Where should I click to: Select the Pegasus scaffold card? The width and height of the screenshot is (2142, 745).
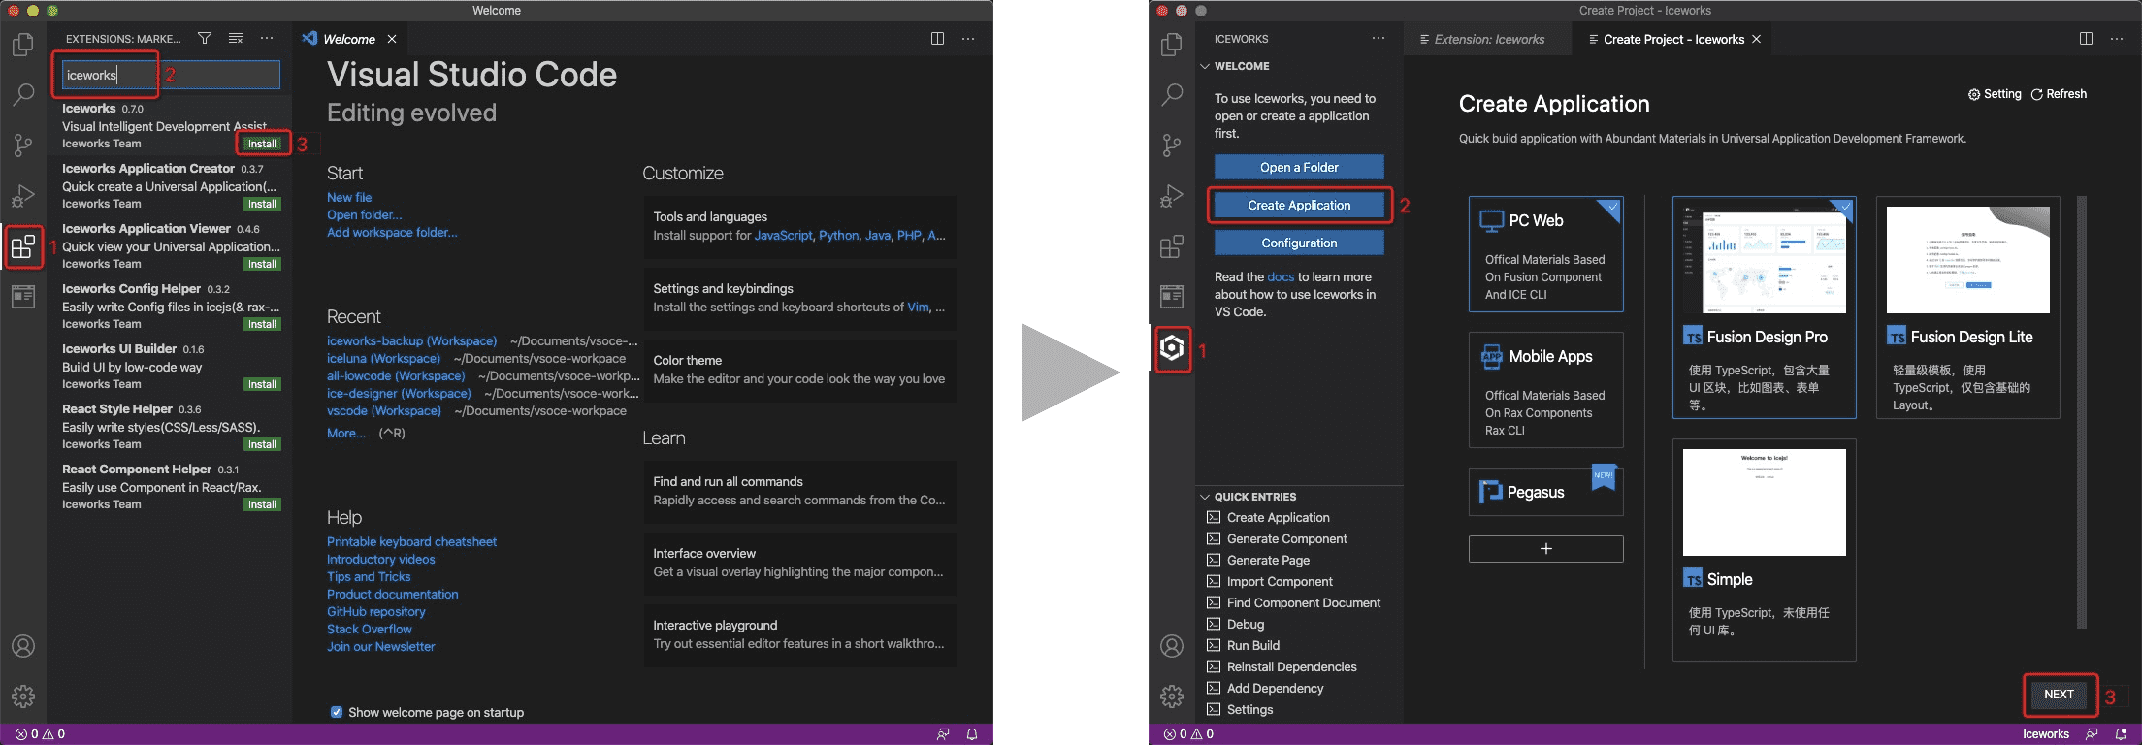click(x=1545, y=492)
